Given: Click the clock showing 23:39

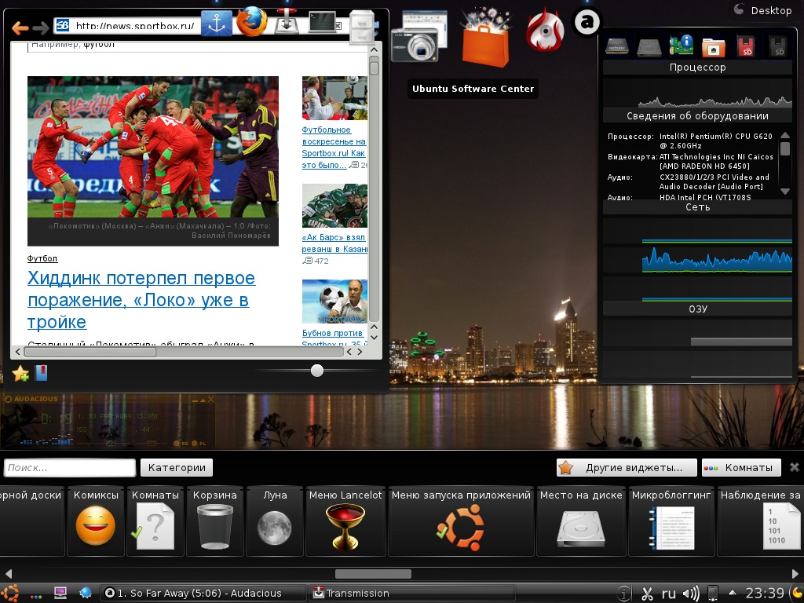Looking at the screenshot, I should tap(765, 594).
